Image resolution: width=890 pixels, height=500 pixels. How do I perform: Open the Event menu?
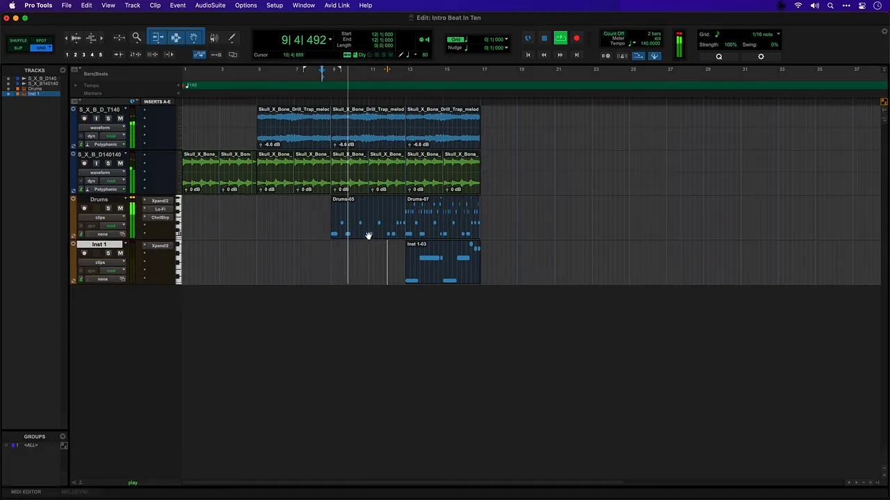pyautogui.click(x=177, y=6)
